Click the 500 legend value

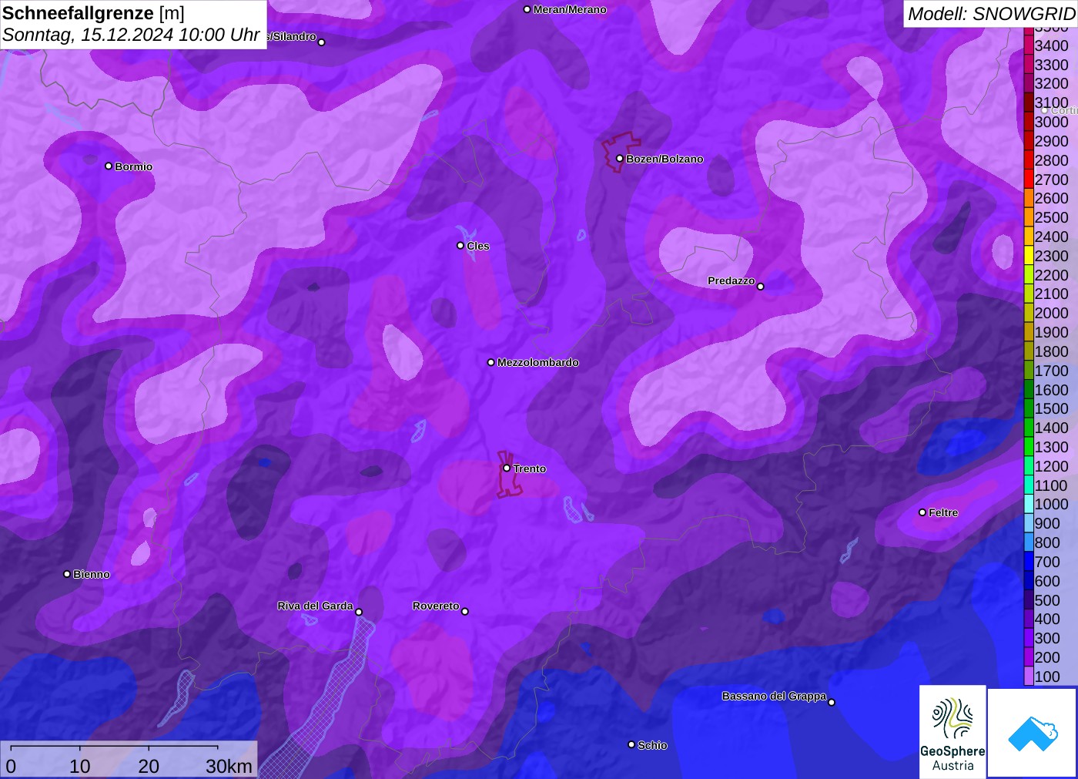(1046, 600)
